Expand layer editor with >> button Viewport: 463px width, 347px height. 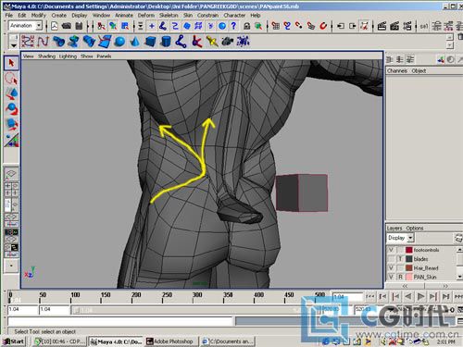(x=444, y=286)
